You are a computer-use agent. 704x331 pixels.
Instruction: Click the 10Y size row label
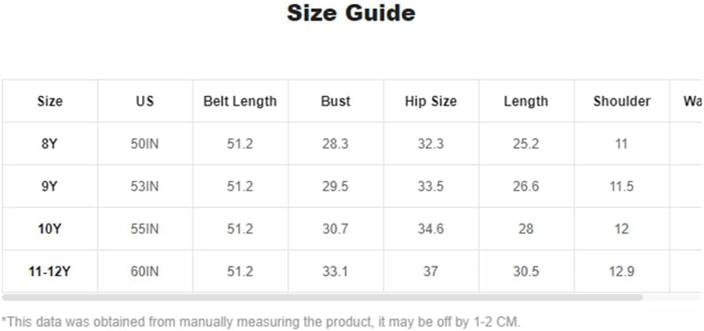click(50, 229)
